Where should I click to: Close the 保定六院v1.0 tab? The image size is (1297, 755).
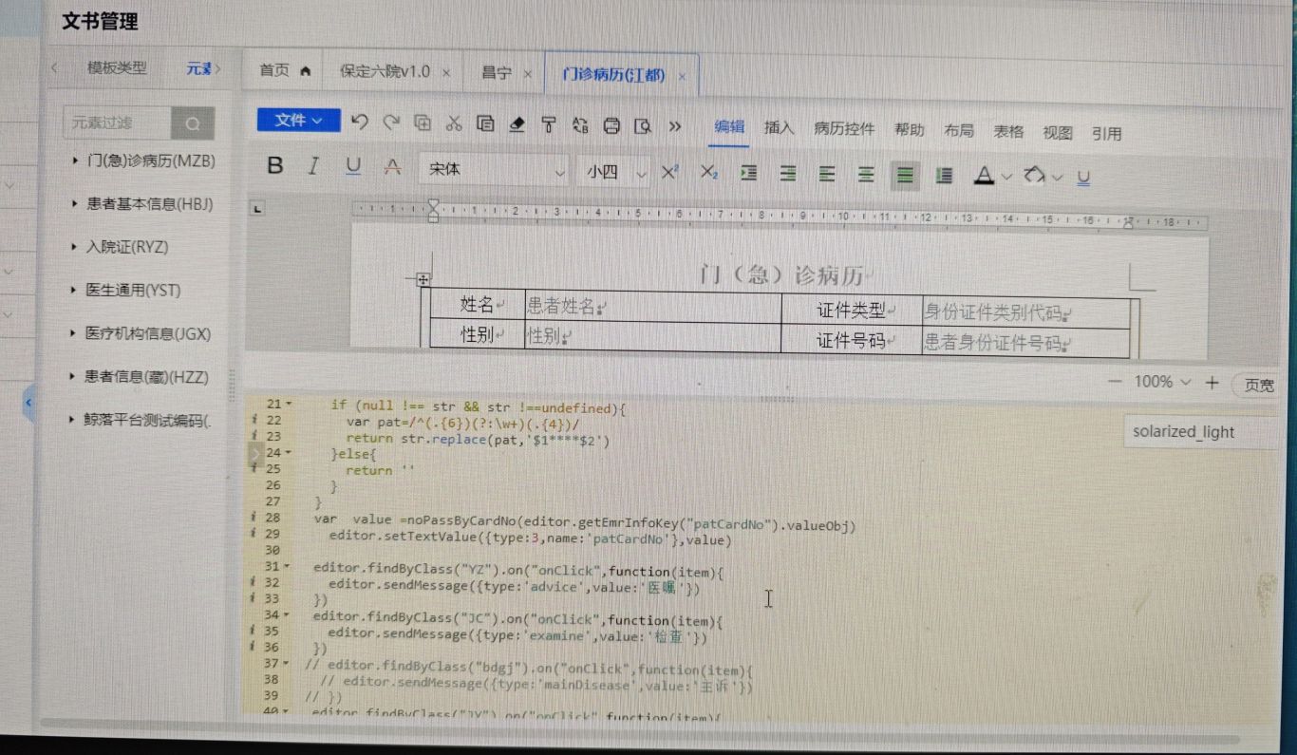pos(446,73)
